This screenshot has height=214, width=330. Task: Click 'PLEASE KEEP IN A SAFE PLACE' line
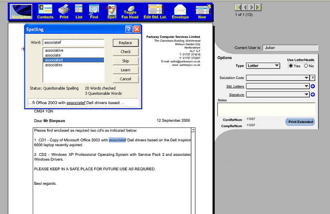(95, 169)
